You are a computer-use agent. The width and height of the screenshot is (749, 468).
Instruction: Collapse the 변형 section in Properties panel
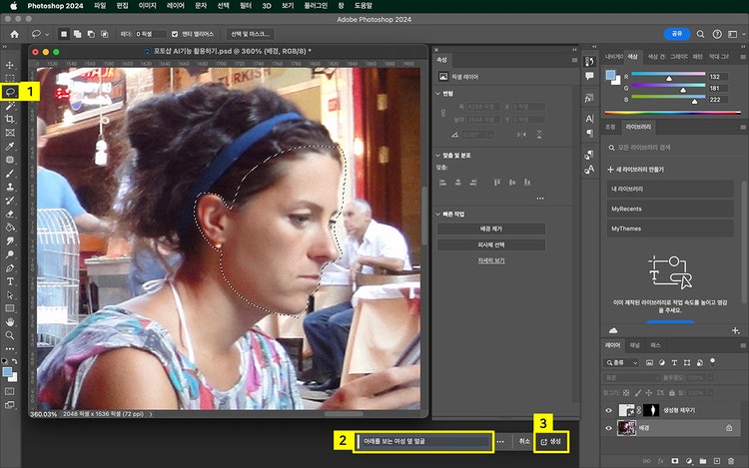[x=438, y=94]
